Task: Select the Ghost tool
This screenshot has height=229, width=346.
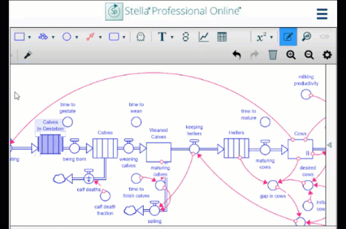Action: [x=141, y=37]
